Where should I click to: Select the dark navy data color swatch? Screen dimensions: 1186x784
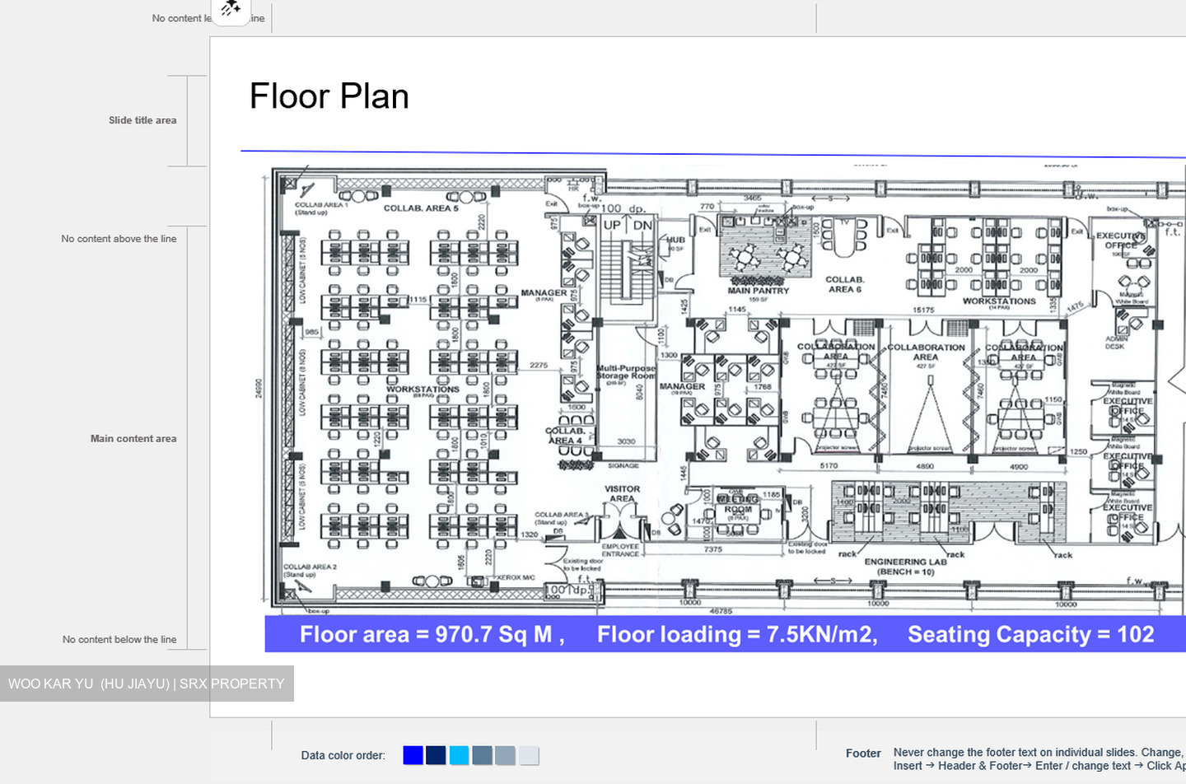437,755
